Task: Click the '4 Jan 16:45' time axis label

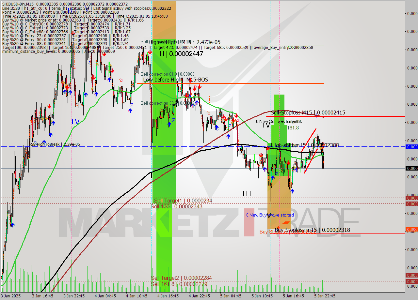Action: [168, 296]
